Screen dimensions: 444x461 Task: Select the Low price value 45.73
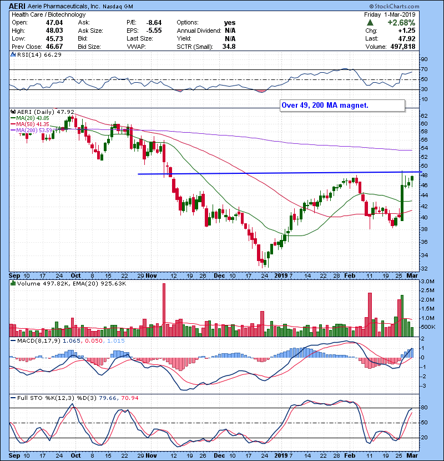[x=54, y=38]
